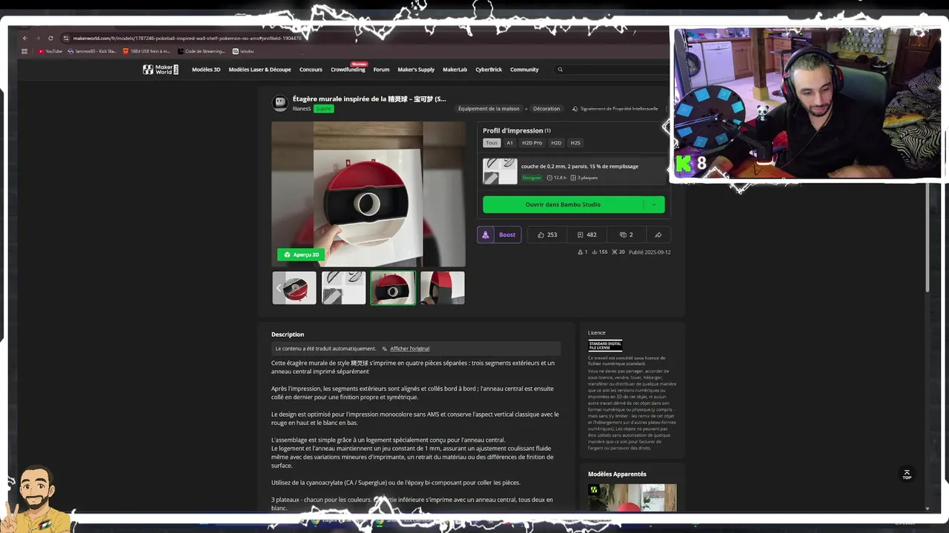Open RianesS author avatar
This screenshot has height=533, width=949.
(x=280, y=103)
